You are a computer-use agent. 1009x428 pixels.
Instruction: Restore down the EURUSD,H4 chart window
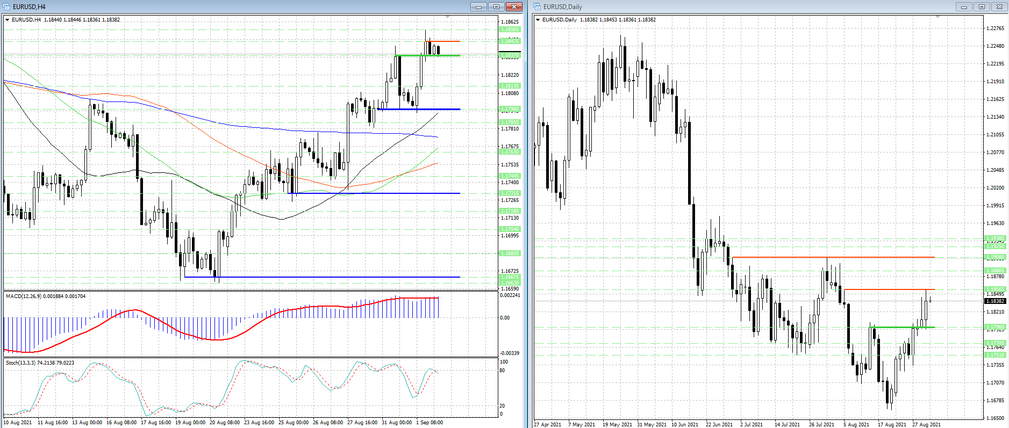coord(496,6)
